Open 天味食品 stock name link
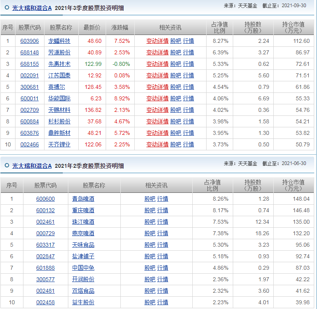317x309 pixels. pos(83,245)
